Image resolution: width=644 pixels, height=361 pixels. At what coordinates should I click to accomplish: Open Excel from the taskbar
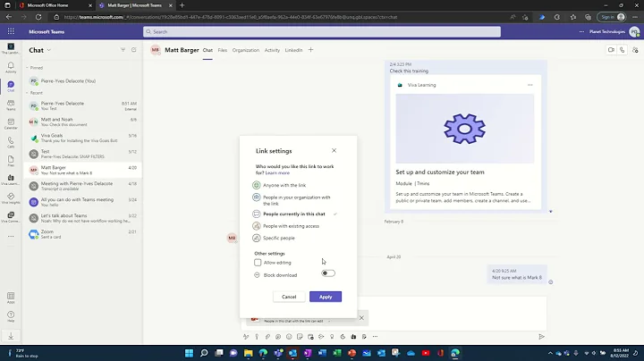[337, 353]
